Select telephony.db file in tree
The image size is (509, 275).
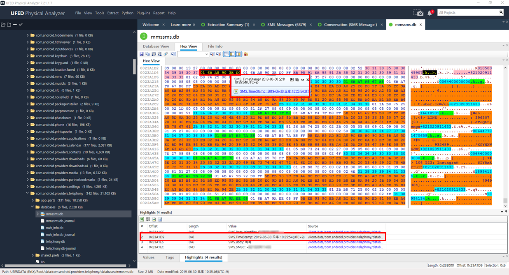pyautogui.click(x=56, y=242)
